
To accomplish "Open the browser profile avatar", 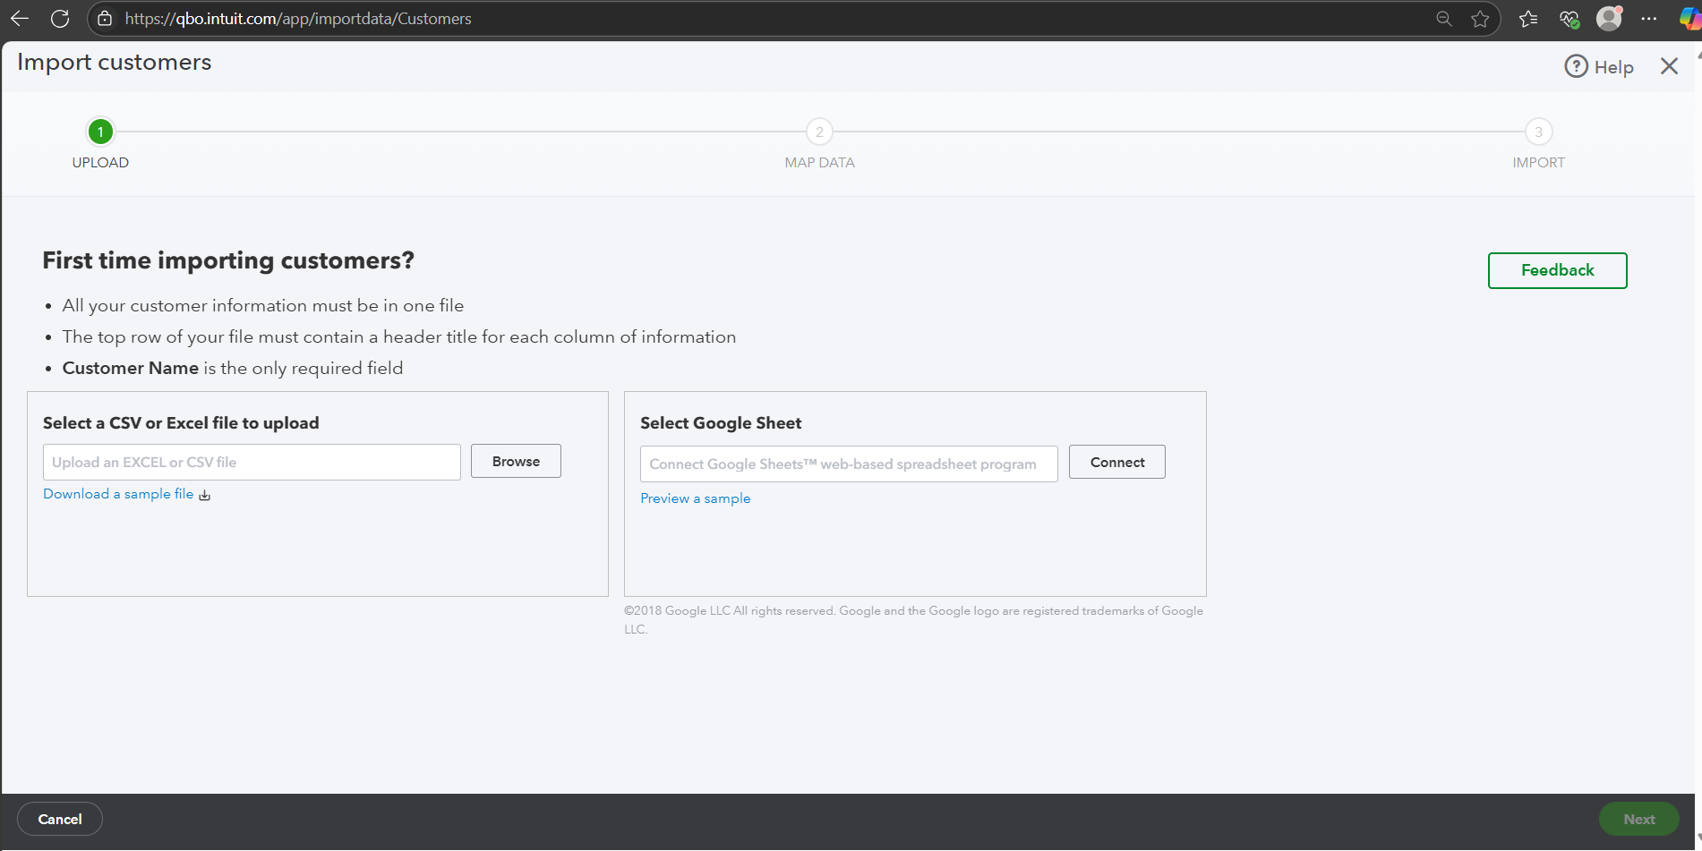I will coord(1609,19).
